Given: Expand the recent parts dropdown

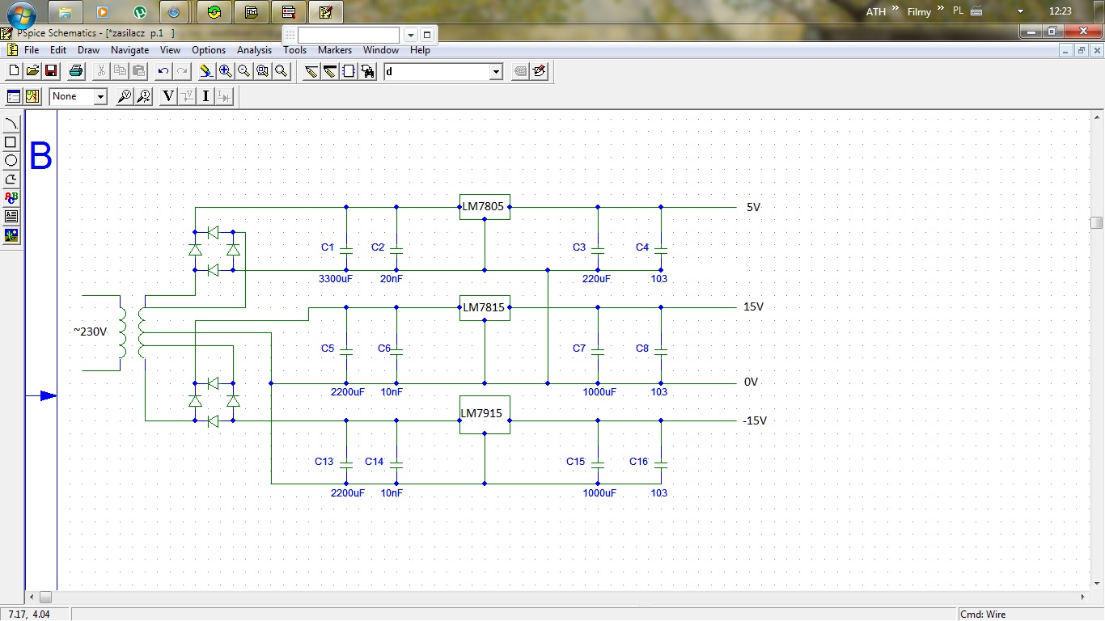Looking at the screenshot, I should [x=496, y=72].
